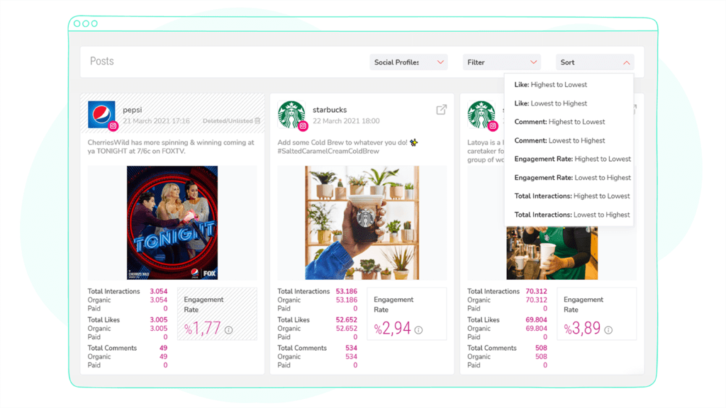Image resolution: width=726 pixels, height=408 pixels.
Task: Click the date 21 March 2021 17:16
Action: pos(156,120)
